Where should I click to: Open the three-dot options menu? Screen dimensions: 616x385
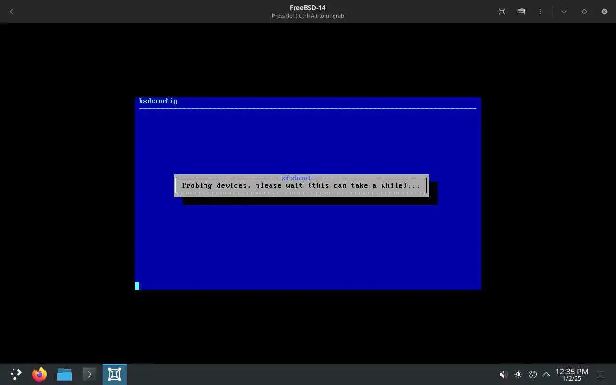coord(540,12)
